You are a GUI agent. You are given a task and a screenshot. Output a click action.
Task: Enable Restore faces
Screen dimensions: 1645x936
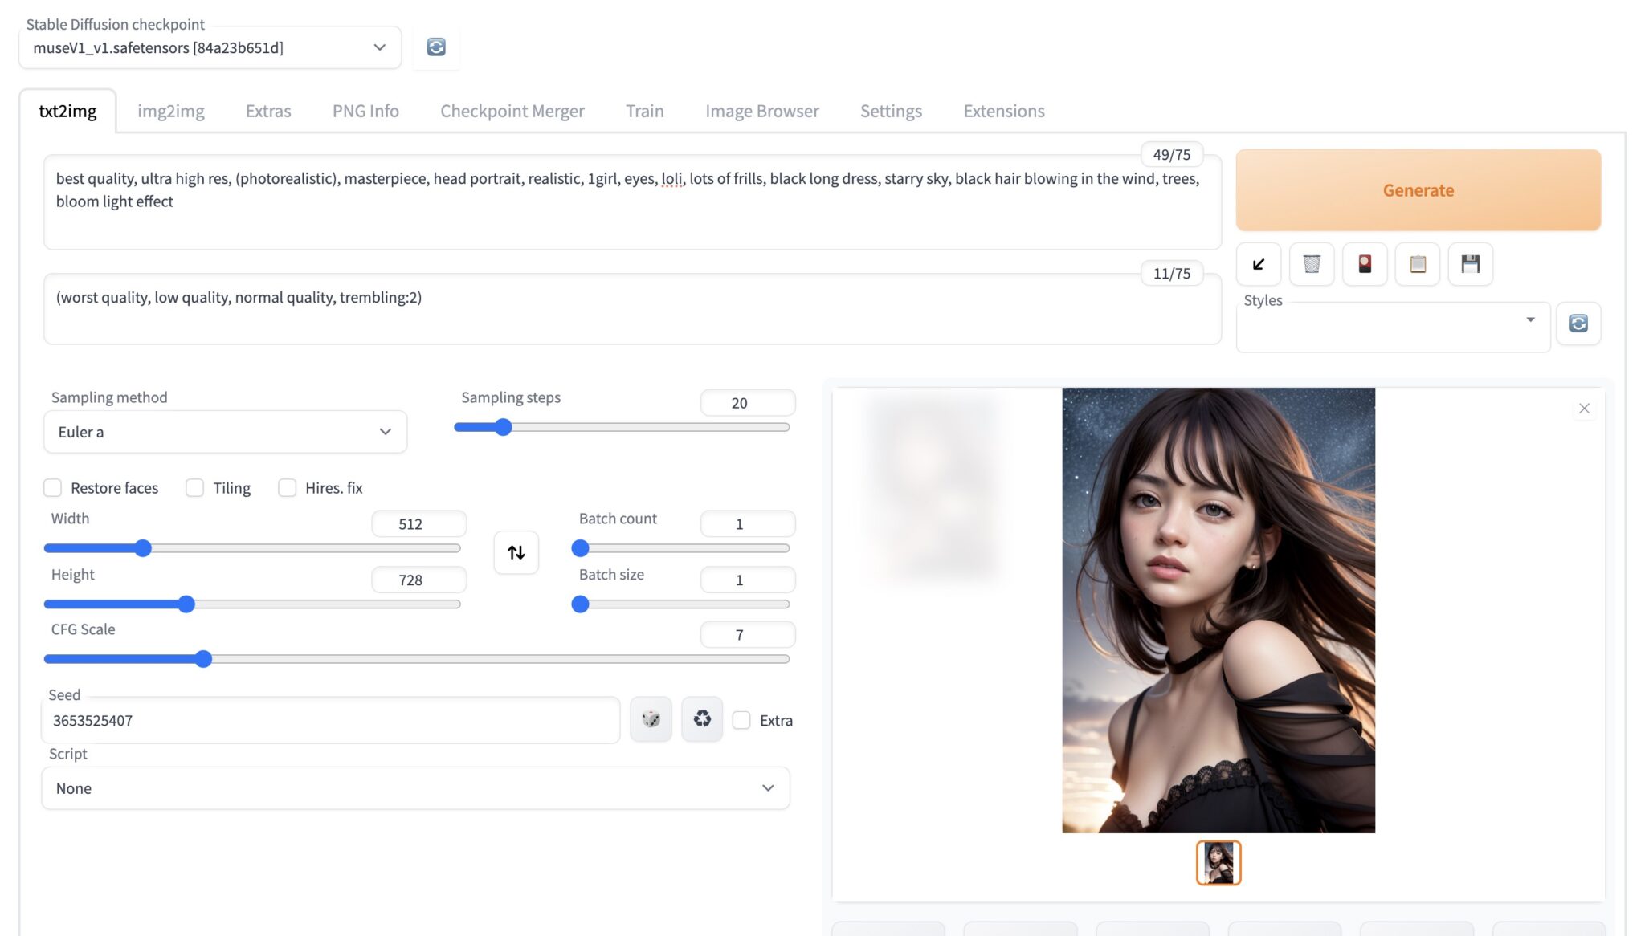(x=53, y=487)
